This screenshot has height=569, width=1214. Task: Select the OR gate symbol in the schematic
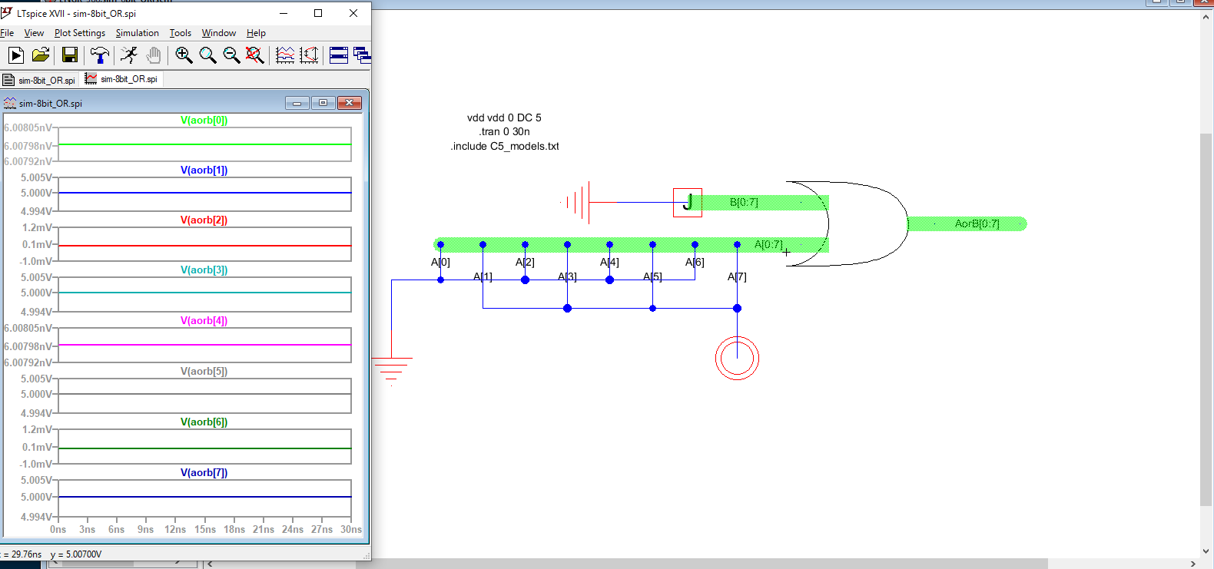tap(846, 223)
